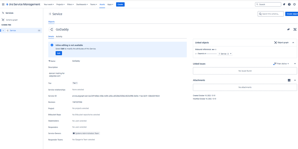Click the No issues found box
The height and width of the screenshot is (149, 298).
[x=245, y=71]
